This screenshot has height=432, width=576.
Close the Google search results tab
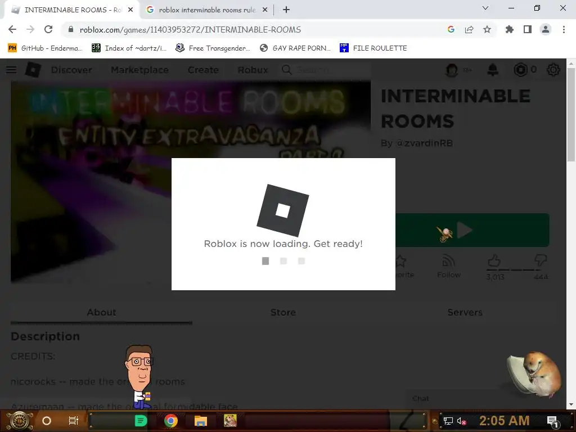[x=264, y=10]
